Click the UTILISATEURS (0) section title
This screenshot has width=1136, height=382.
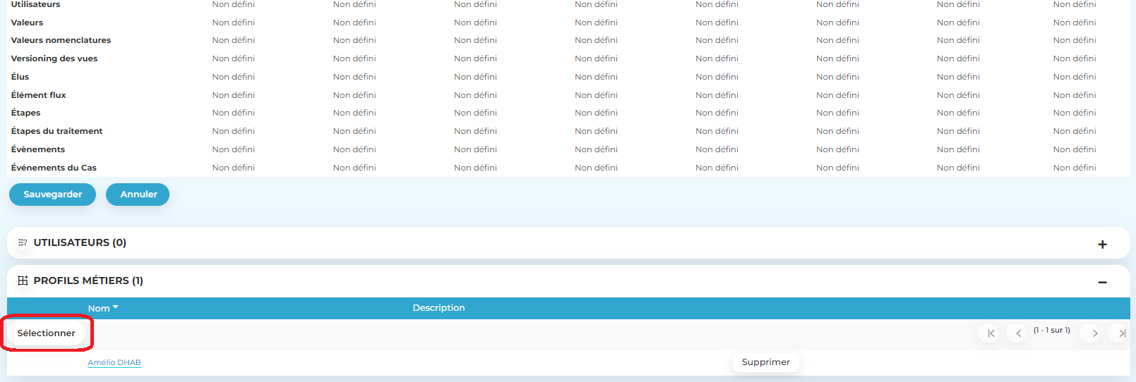[x=80, y=242]
